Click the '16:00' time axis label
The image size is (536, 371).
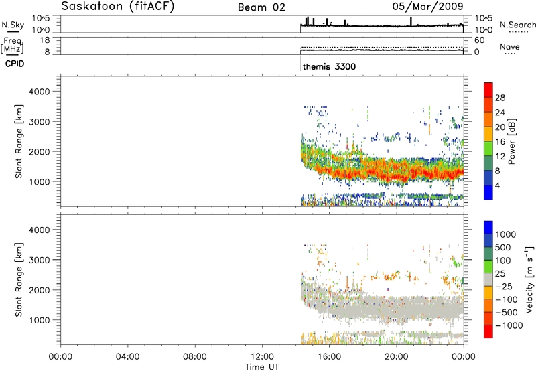329,357
